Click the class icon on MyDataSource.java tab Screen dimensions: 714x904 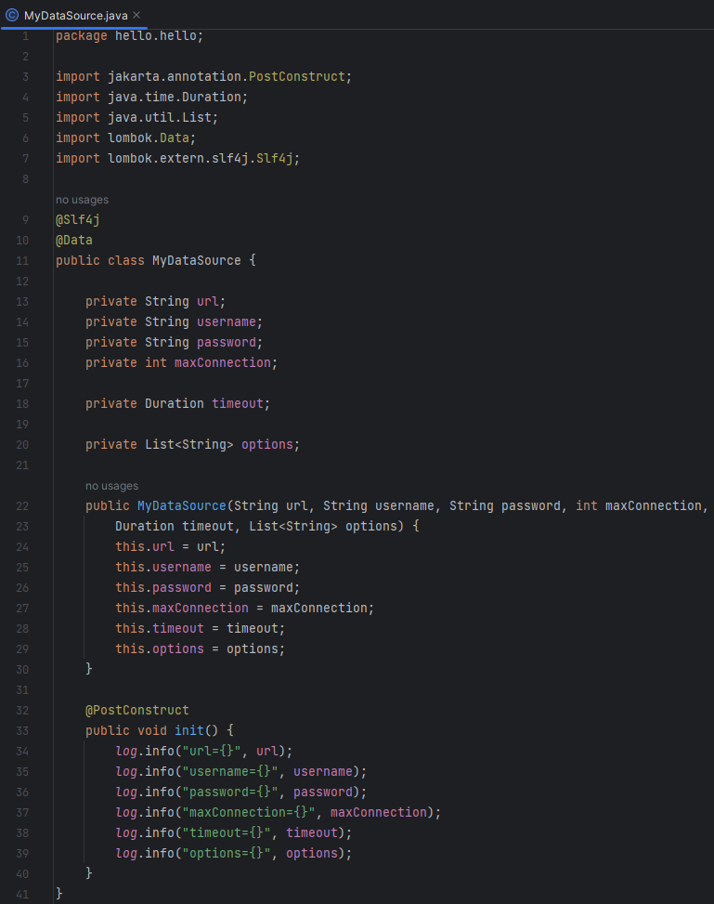[x=11, y=16]
